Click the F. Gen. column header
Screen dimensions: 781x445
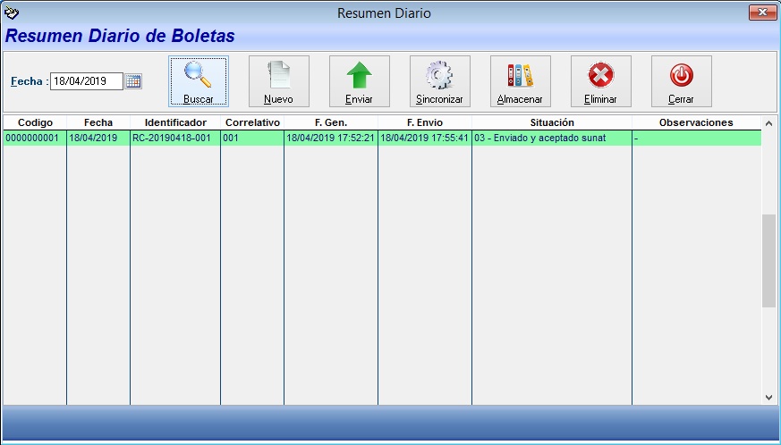coord(331,122)
